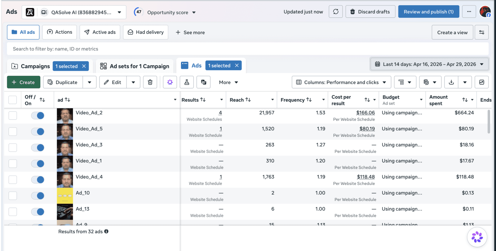Open the Last 14 days date range picker
The width and height of the screenshot is (496, 251).
[429, 64]
